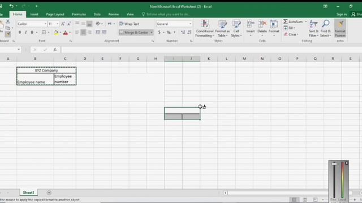362x203 pixels.
Task: Launch the Font dialog box launcher
Action: 71,41
